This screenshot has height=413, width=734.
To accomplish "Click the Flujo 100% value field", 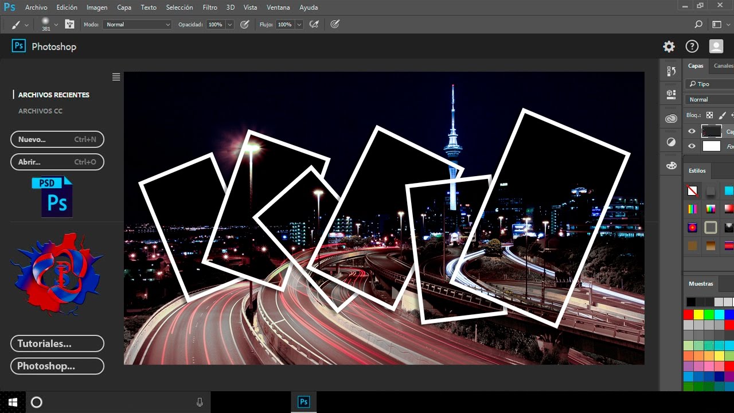I will point(284,25).
